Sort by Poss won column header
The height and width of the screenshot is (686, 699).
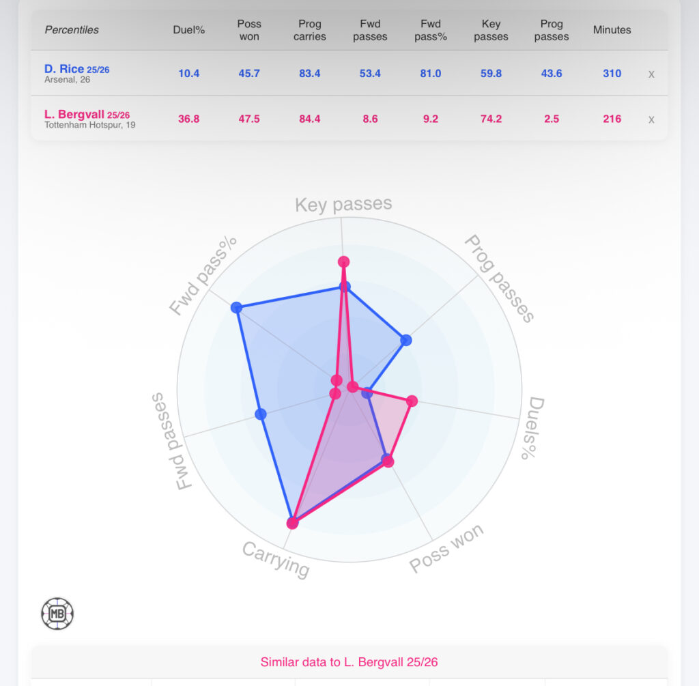click(249, 30)
